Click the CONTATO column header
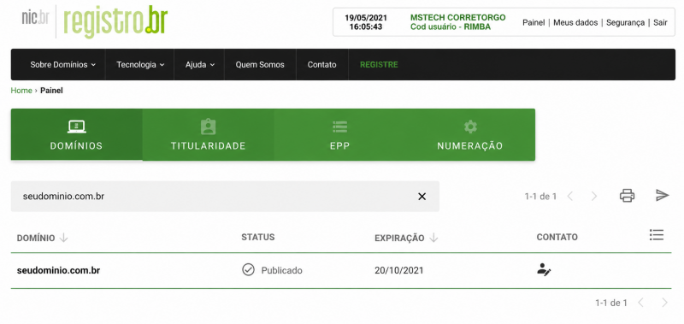This screenshot has height=324, width=684. click(x=557, y=237)
